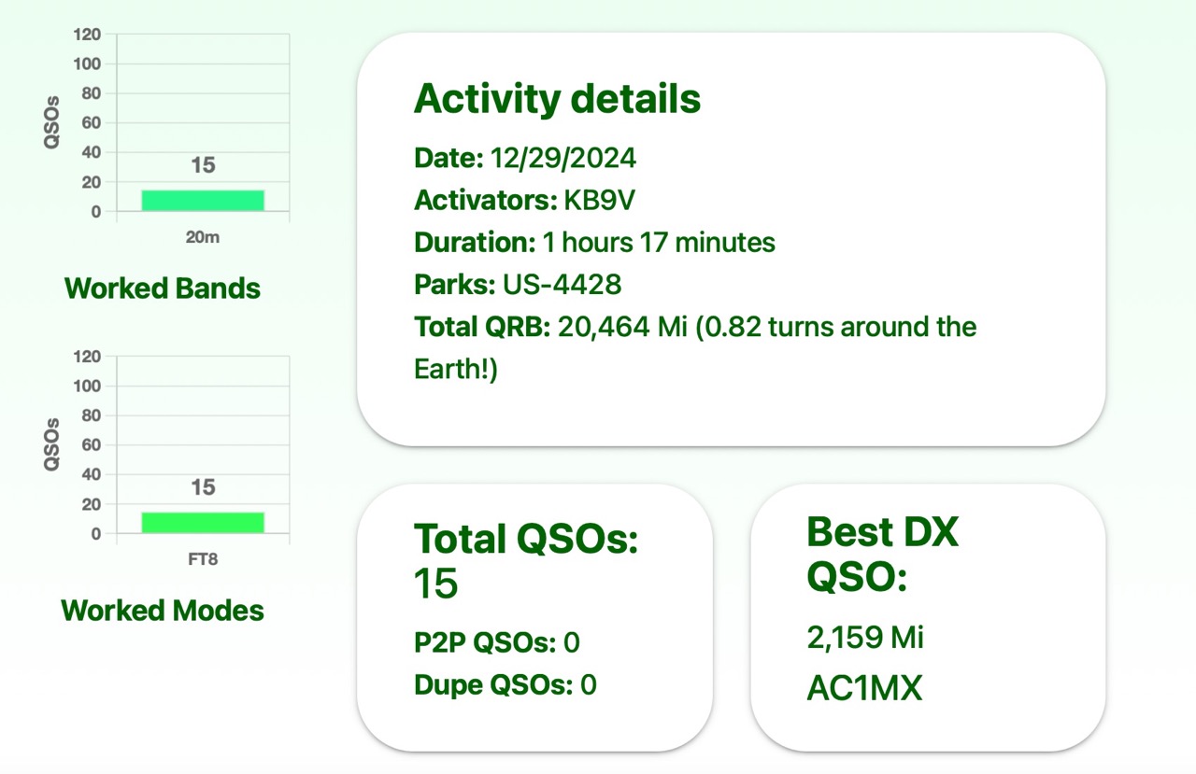The height and width of the screenshot is (774, 1196).
Task: Open the US-4428 park reference
Action: click(x=562, y=284)
